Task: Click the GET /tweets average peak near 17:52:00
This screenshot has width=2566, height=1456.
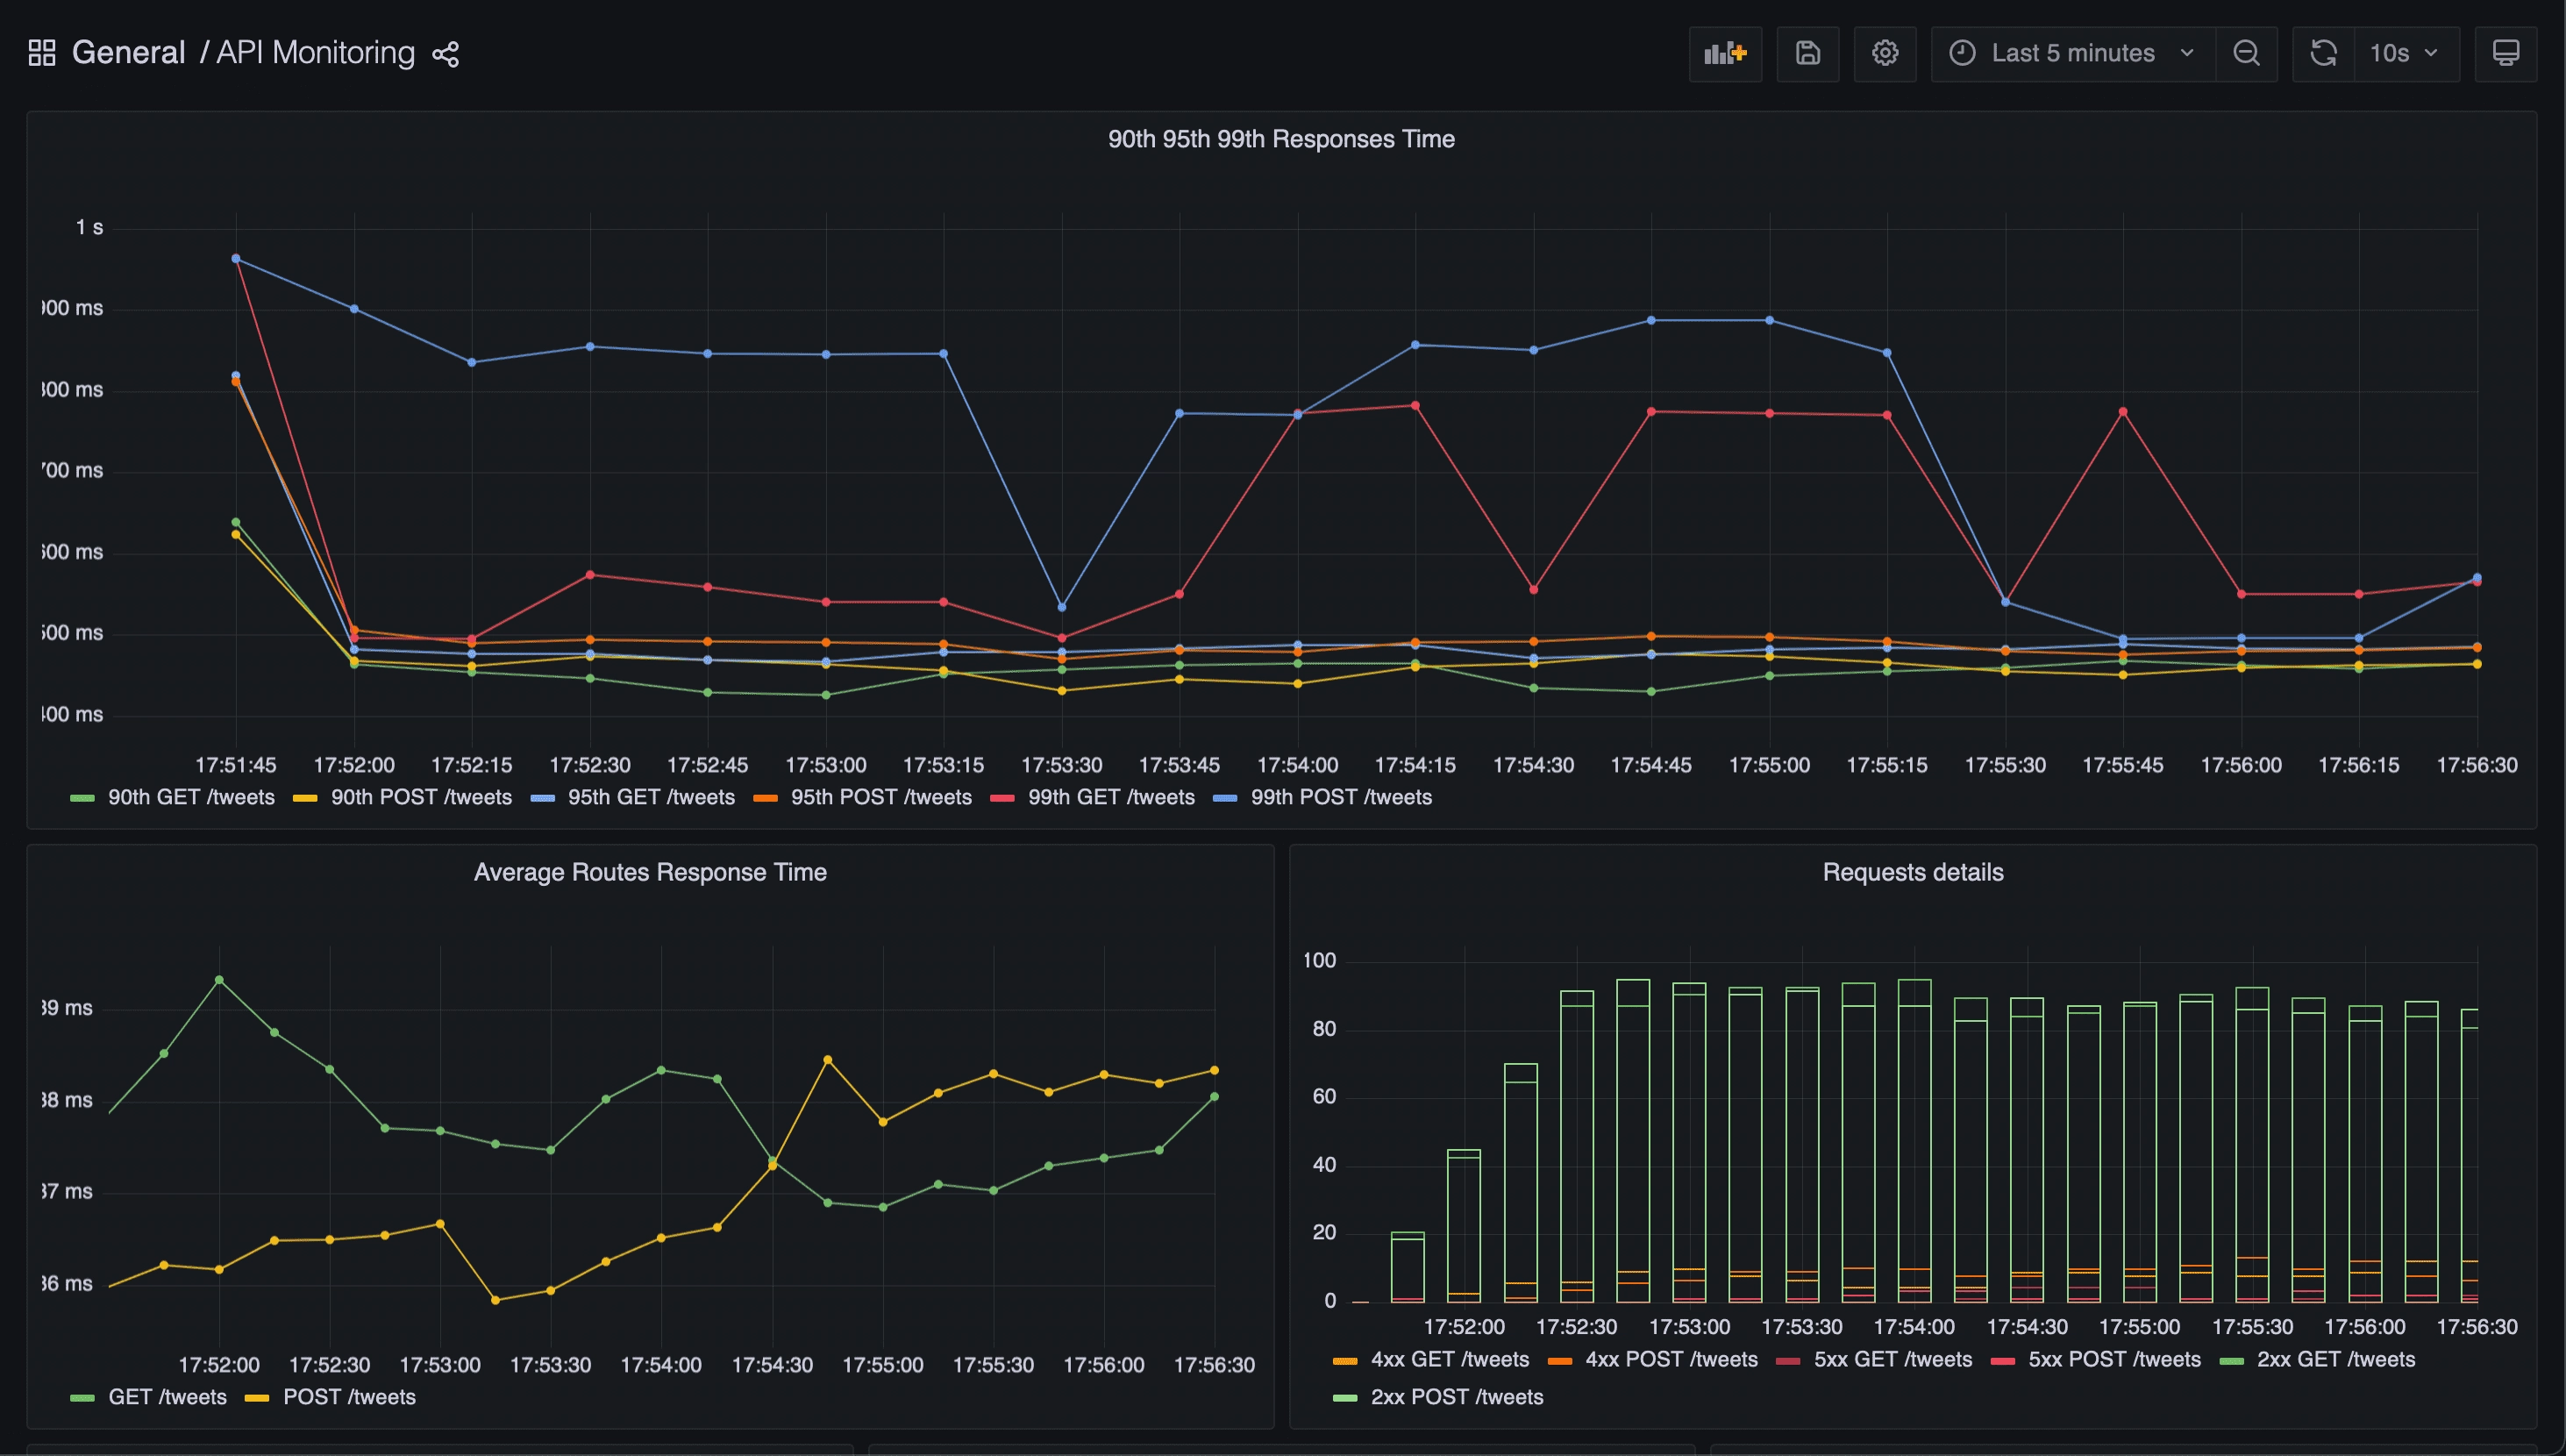Action: [219, 980]
